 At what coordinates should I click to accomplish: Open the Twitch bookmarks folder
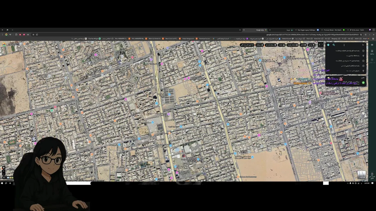click(358, 39)
